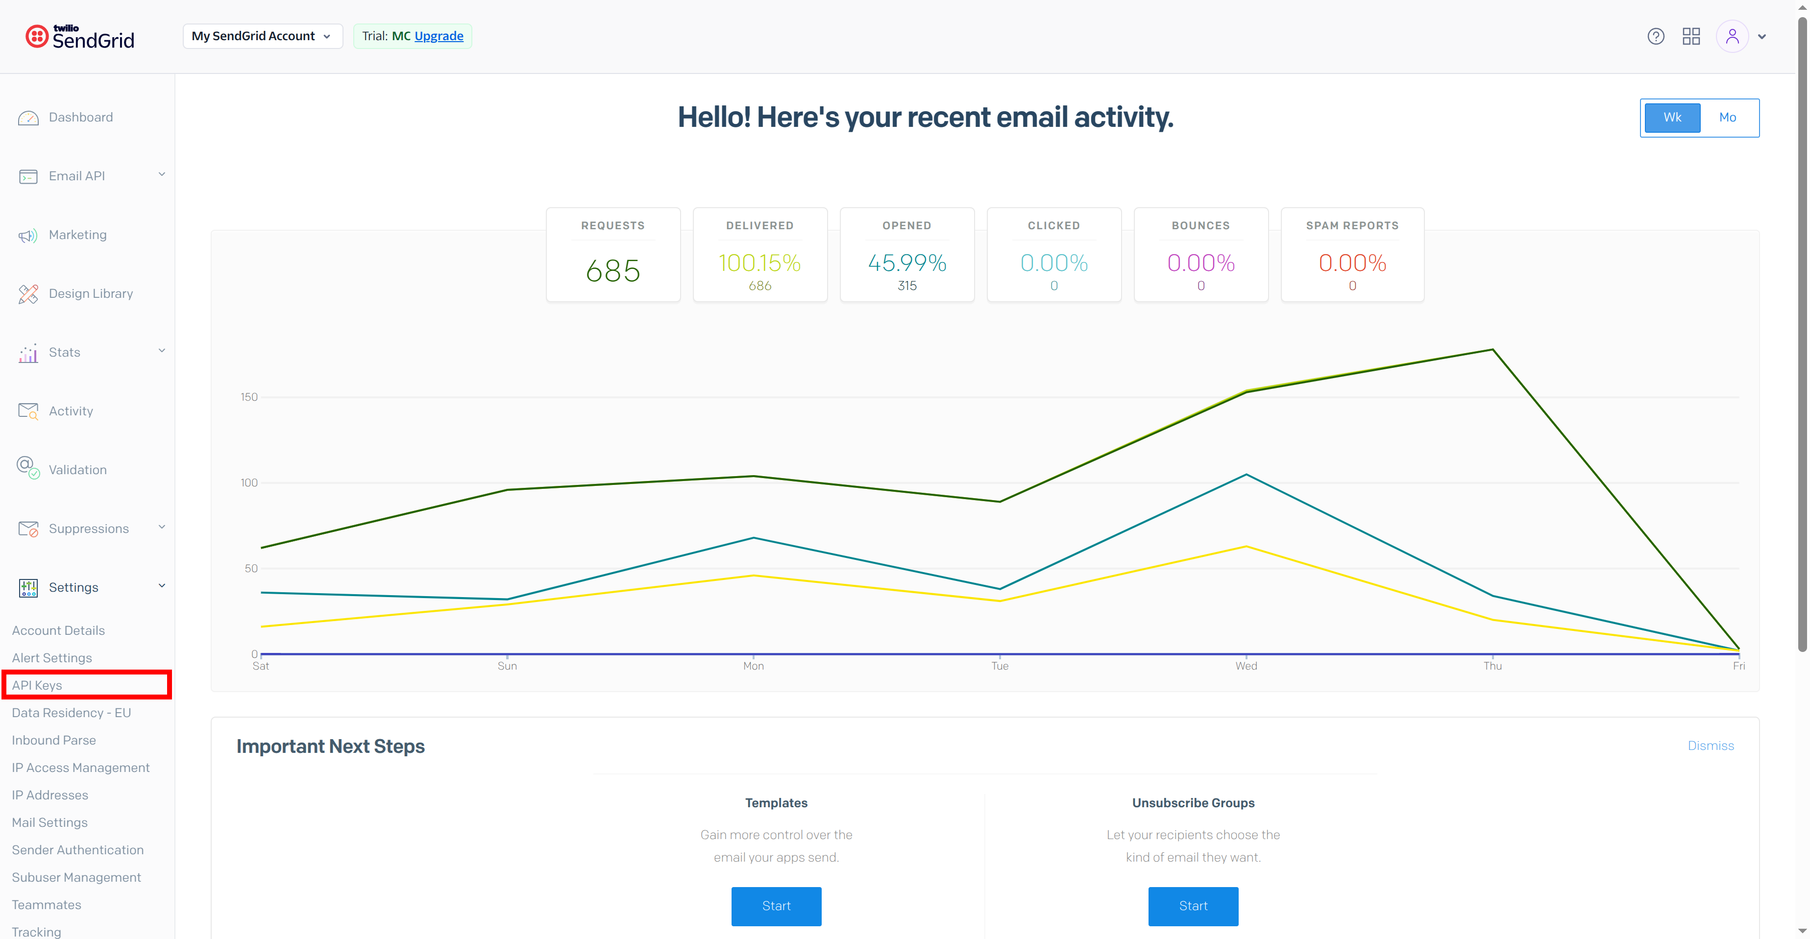Click the Dashboard gauge icon
Screen dimensions: 1810x939
pyautogui.click(x=28, y=118)
